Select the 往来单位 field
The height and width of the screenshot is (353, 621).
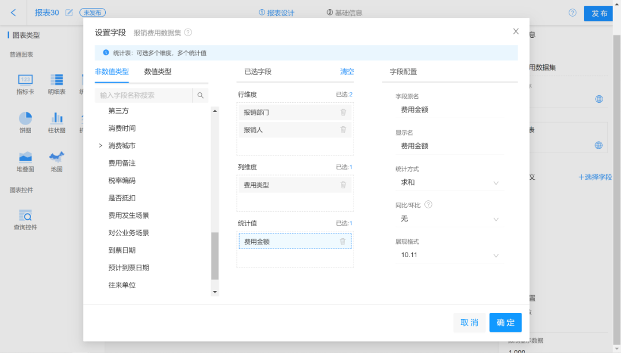pyautogui.click(x=122, y=285)
